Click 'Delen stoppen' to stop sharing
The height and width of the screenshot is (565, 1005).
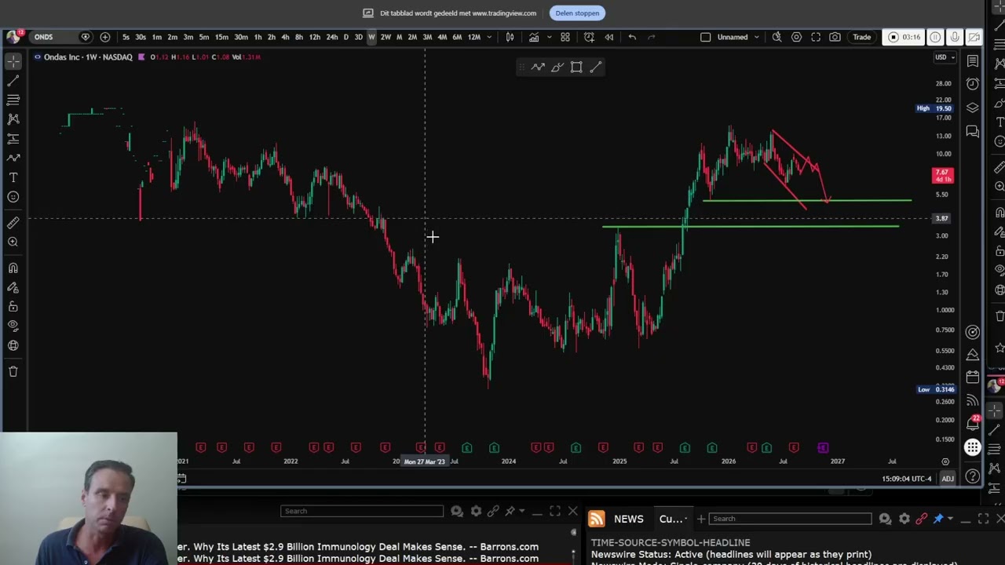click(577, 13)
